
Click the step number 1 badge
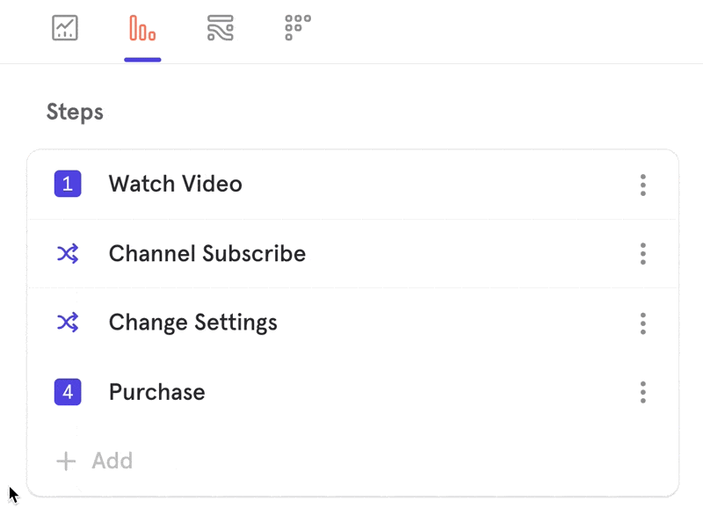[x=68, y=184]
